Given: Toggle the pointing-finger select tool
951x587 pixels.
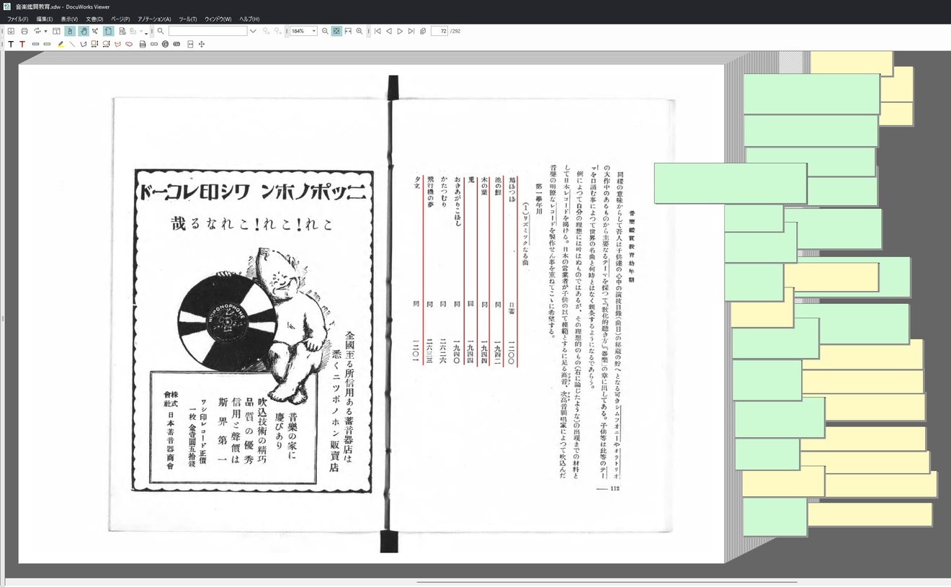Looking at the screenshot, I should (x=70, y=31).
